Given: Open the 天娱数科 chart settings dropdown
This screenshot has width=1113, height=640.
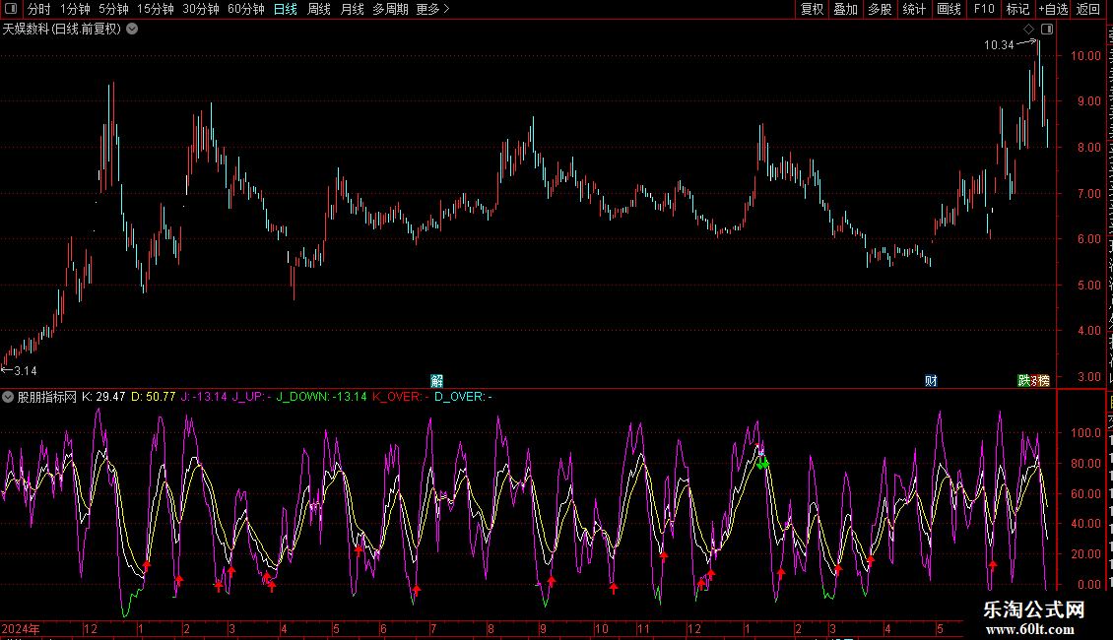Looking at the screenshot, I should pyautogui.click(x=132, y=30).
